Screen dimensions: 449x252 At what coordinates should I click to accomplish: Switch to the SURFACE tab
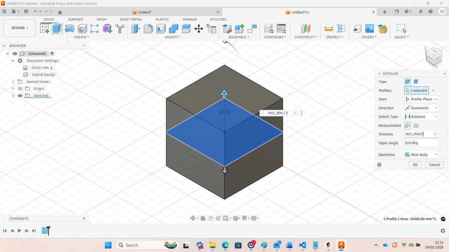[x=75, y=19]
